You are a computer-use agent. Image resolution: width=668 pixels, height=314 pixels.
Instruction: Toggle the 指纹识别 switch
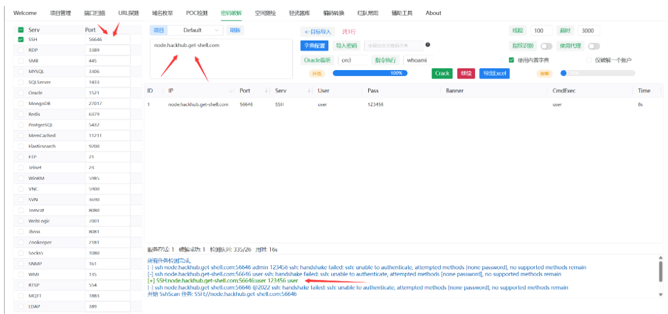(546, 46)
